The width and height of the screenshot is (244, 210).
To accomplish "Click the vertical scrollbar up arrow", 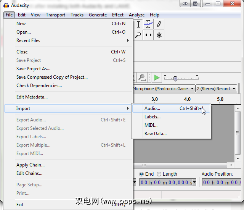I will coord(238,108).
